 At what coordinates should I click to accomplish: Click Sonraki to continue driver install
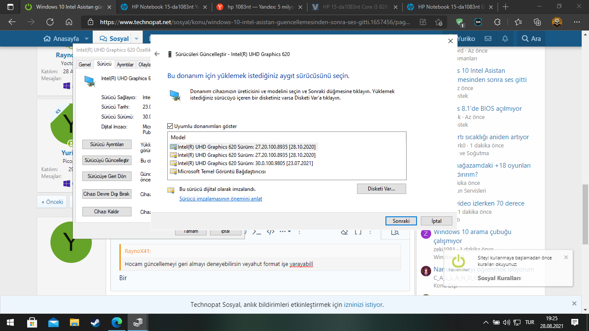401,221
